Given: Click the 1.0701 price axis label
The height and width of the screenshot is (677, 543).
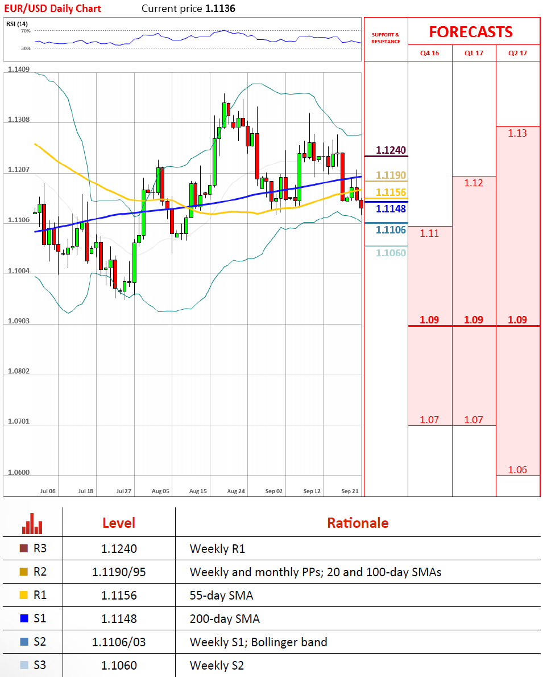Looking at the screenshot, I should [x=19, y=421].
